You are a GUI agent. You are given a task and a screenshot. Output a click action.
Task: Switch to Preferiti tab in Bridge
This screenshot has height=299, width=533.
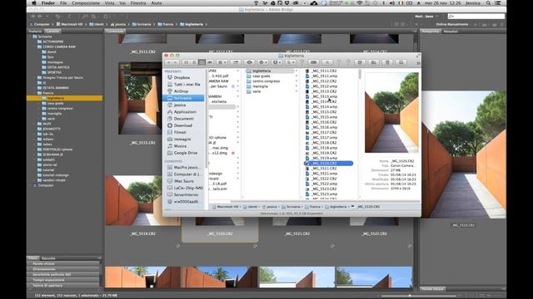coord(35,32)
